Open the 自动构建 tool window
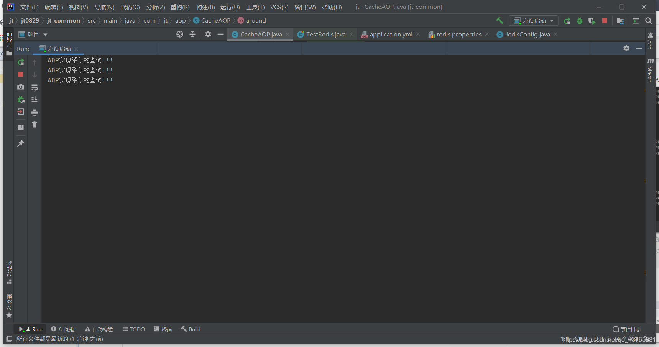Screen dimensions: 659x347 [99, 329]
